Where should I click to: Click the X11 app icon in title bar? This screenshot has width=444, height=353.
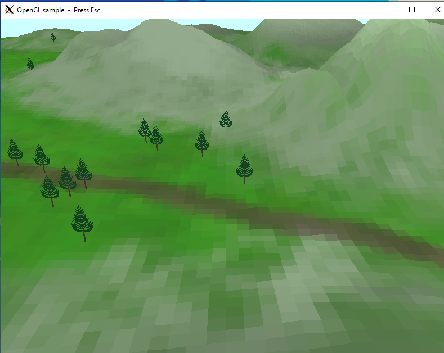pyautogui.click(x=10, y=10)
